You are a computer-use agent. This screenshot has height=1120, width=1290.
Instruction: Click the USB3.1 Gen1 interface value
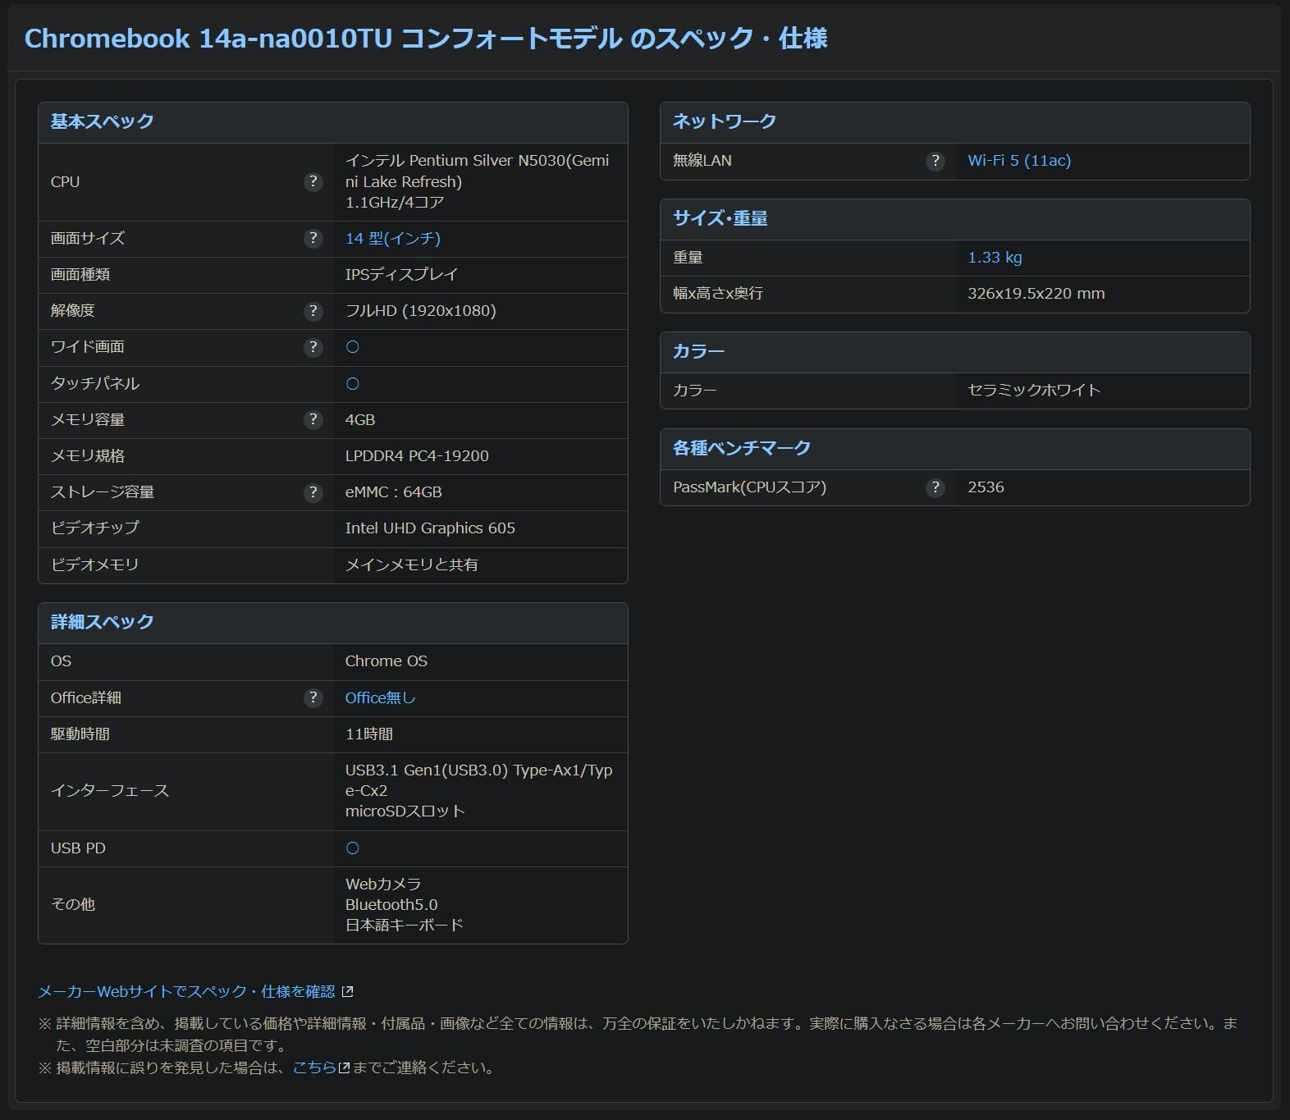click(479, 791)
